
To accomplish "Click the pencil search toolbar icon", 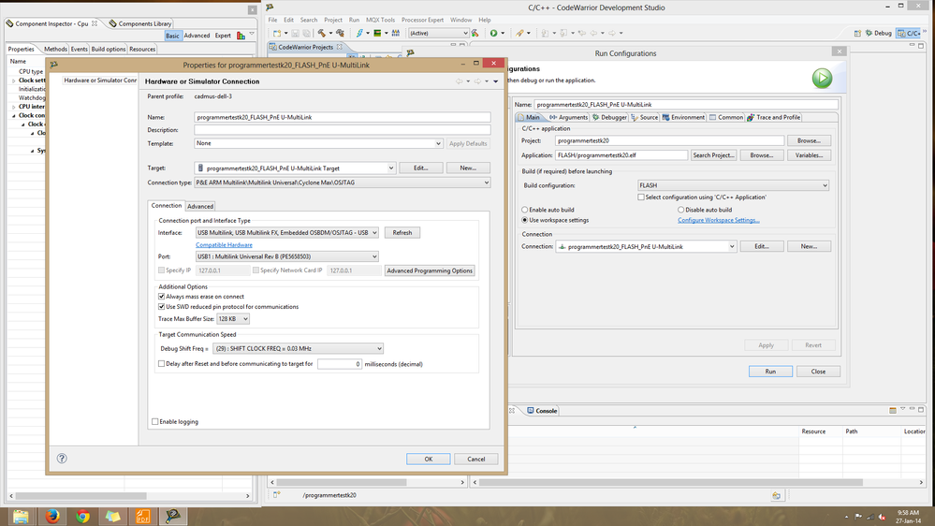I will (520, 34).
